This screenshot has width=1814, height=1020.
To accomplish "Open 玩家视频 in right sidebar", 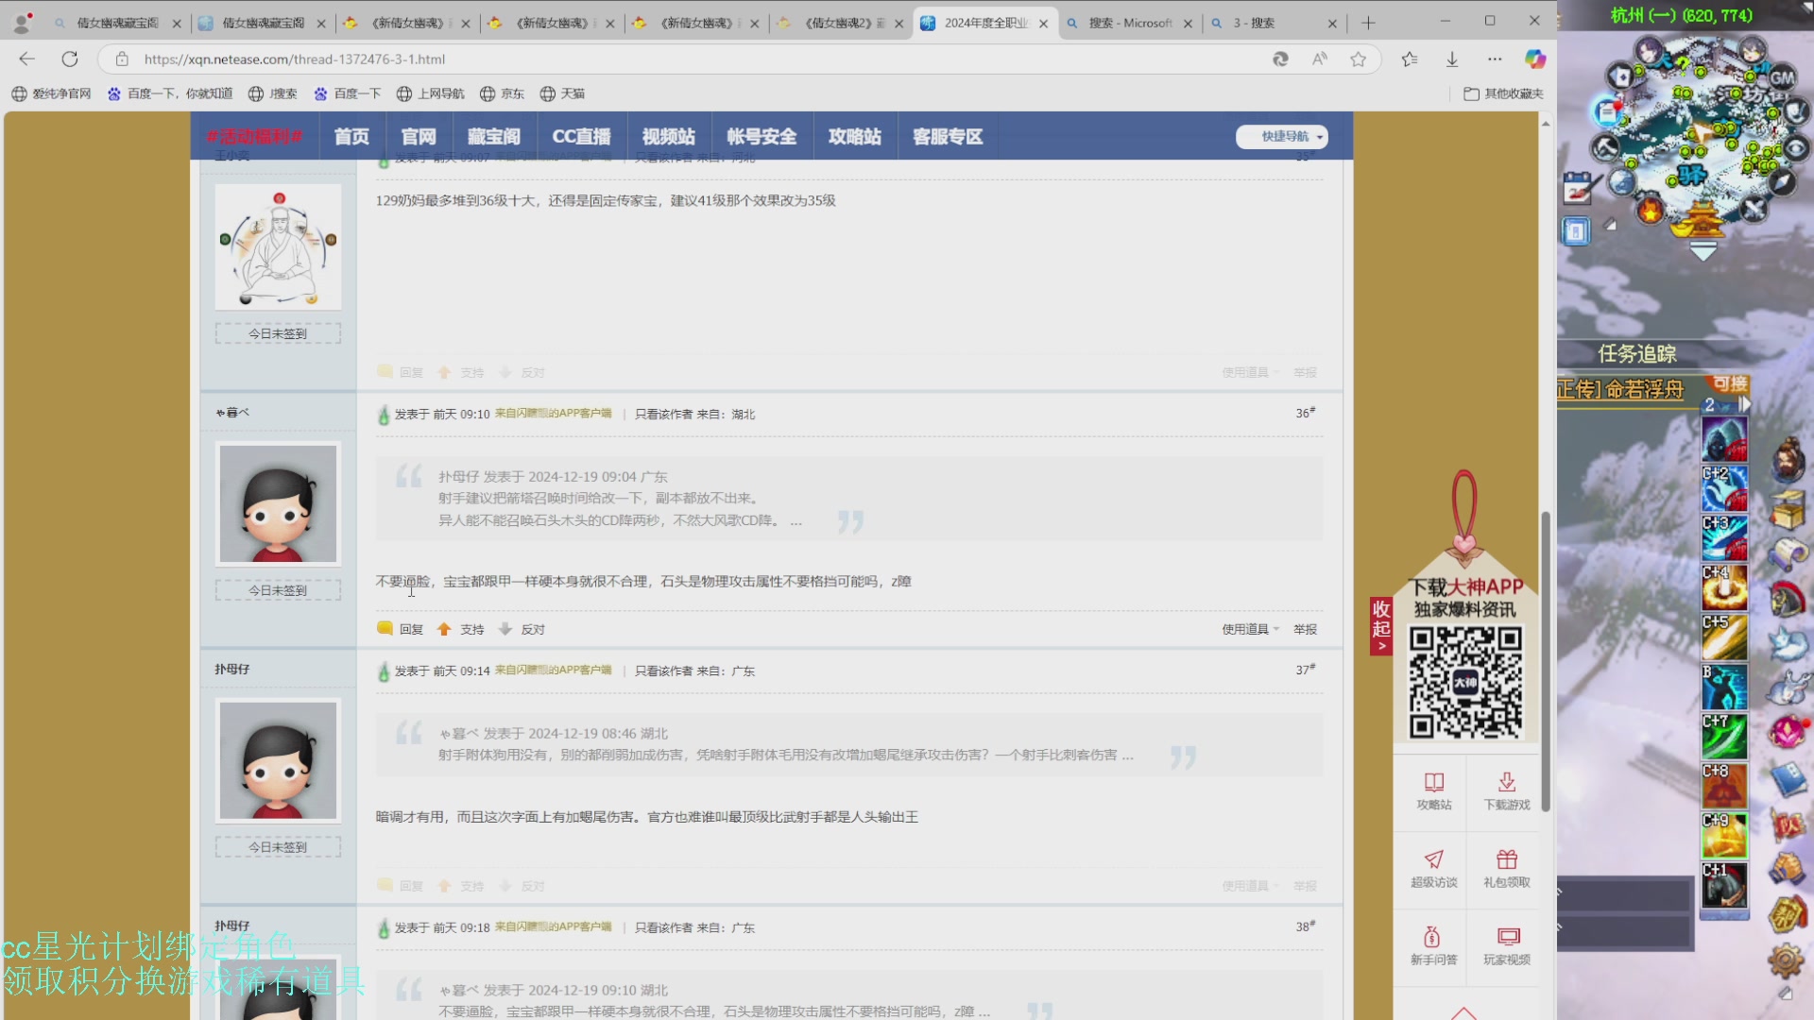I will pyautogui.click(x=1506, y=945).
